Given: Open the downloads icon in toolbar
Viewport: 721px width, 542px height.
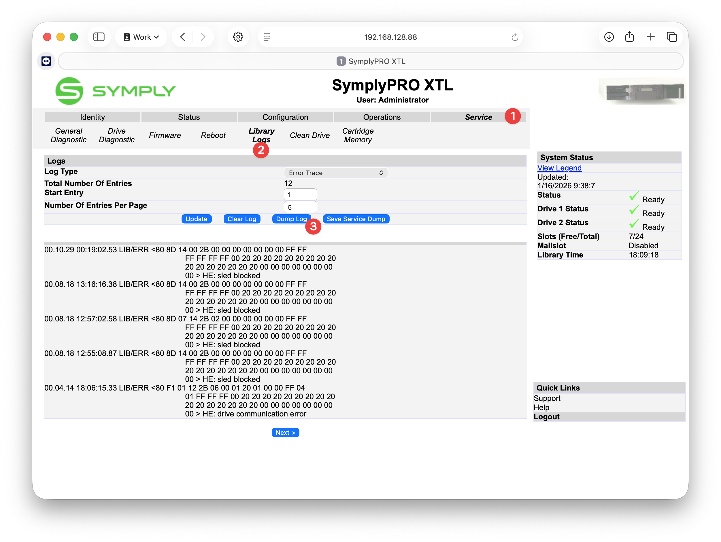Looking at the screenshot, I should click(x=609, y=37).
